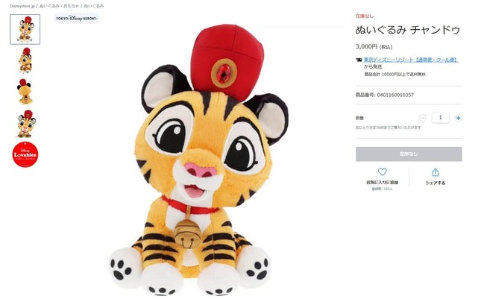This screenshot has height=308, width=481.
Task: Select the back-view plush thumbnail
Action: pyautogui.click(x=25, y=91)
